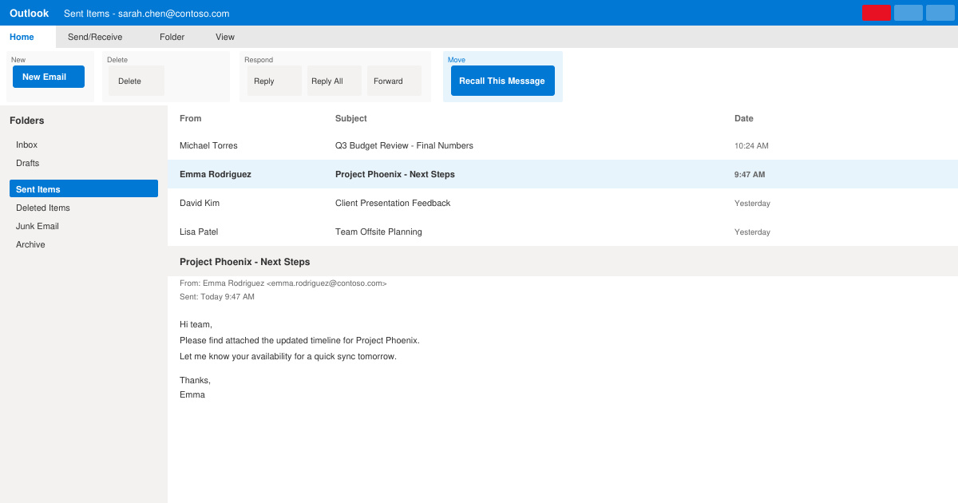Open the Client Presentation Feedback email
Image resolution: width=958 pixels, height=503 pixels.
click(563, 203)
